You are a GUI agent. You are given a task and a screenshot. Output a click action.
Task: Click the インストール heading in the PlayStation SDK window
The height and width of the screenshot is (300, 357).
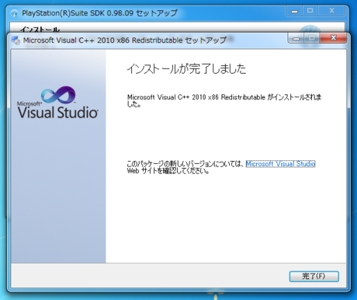(40, 29)
